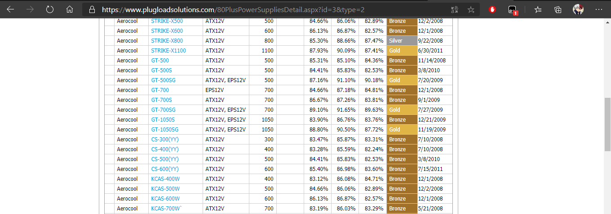Click the Gold badge in GT-1050SG row

click(x=402, y=130)
